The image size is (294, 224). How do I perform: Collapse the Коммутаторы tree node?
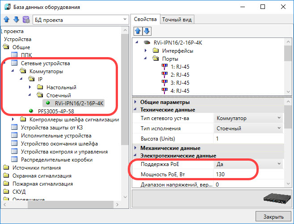point(13,71)
